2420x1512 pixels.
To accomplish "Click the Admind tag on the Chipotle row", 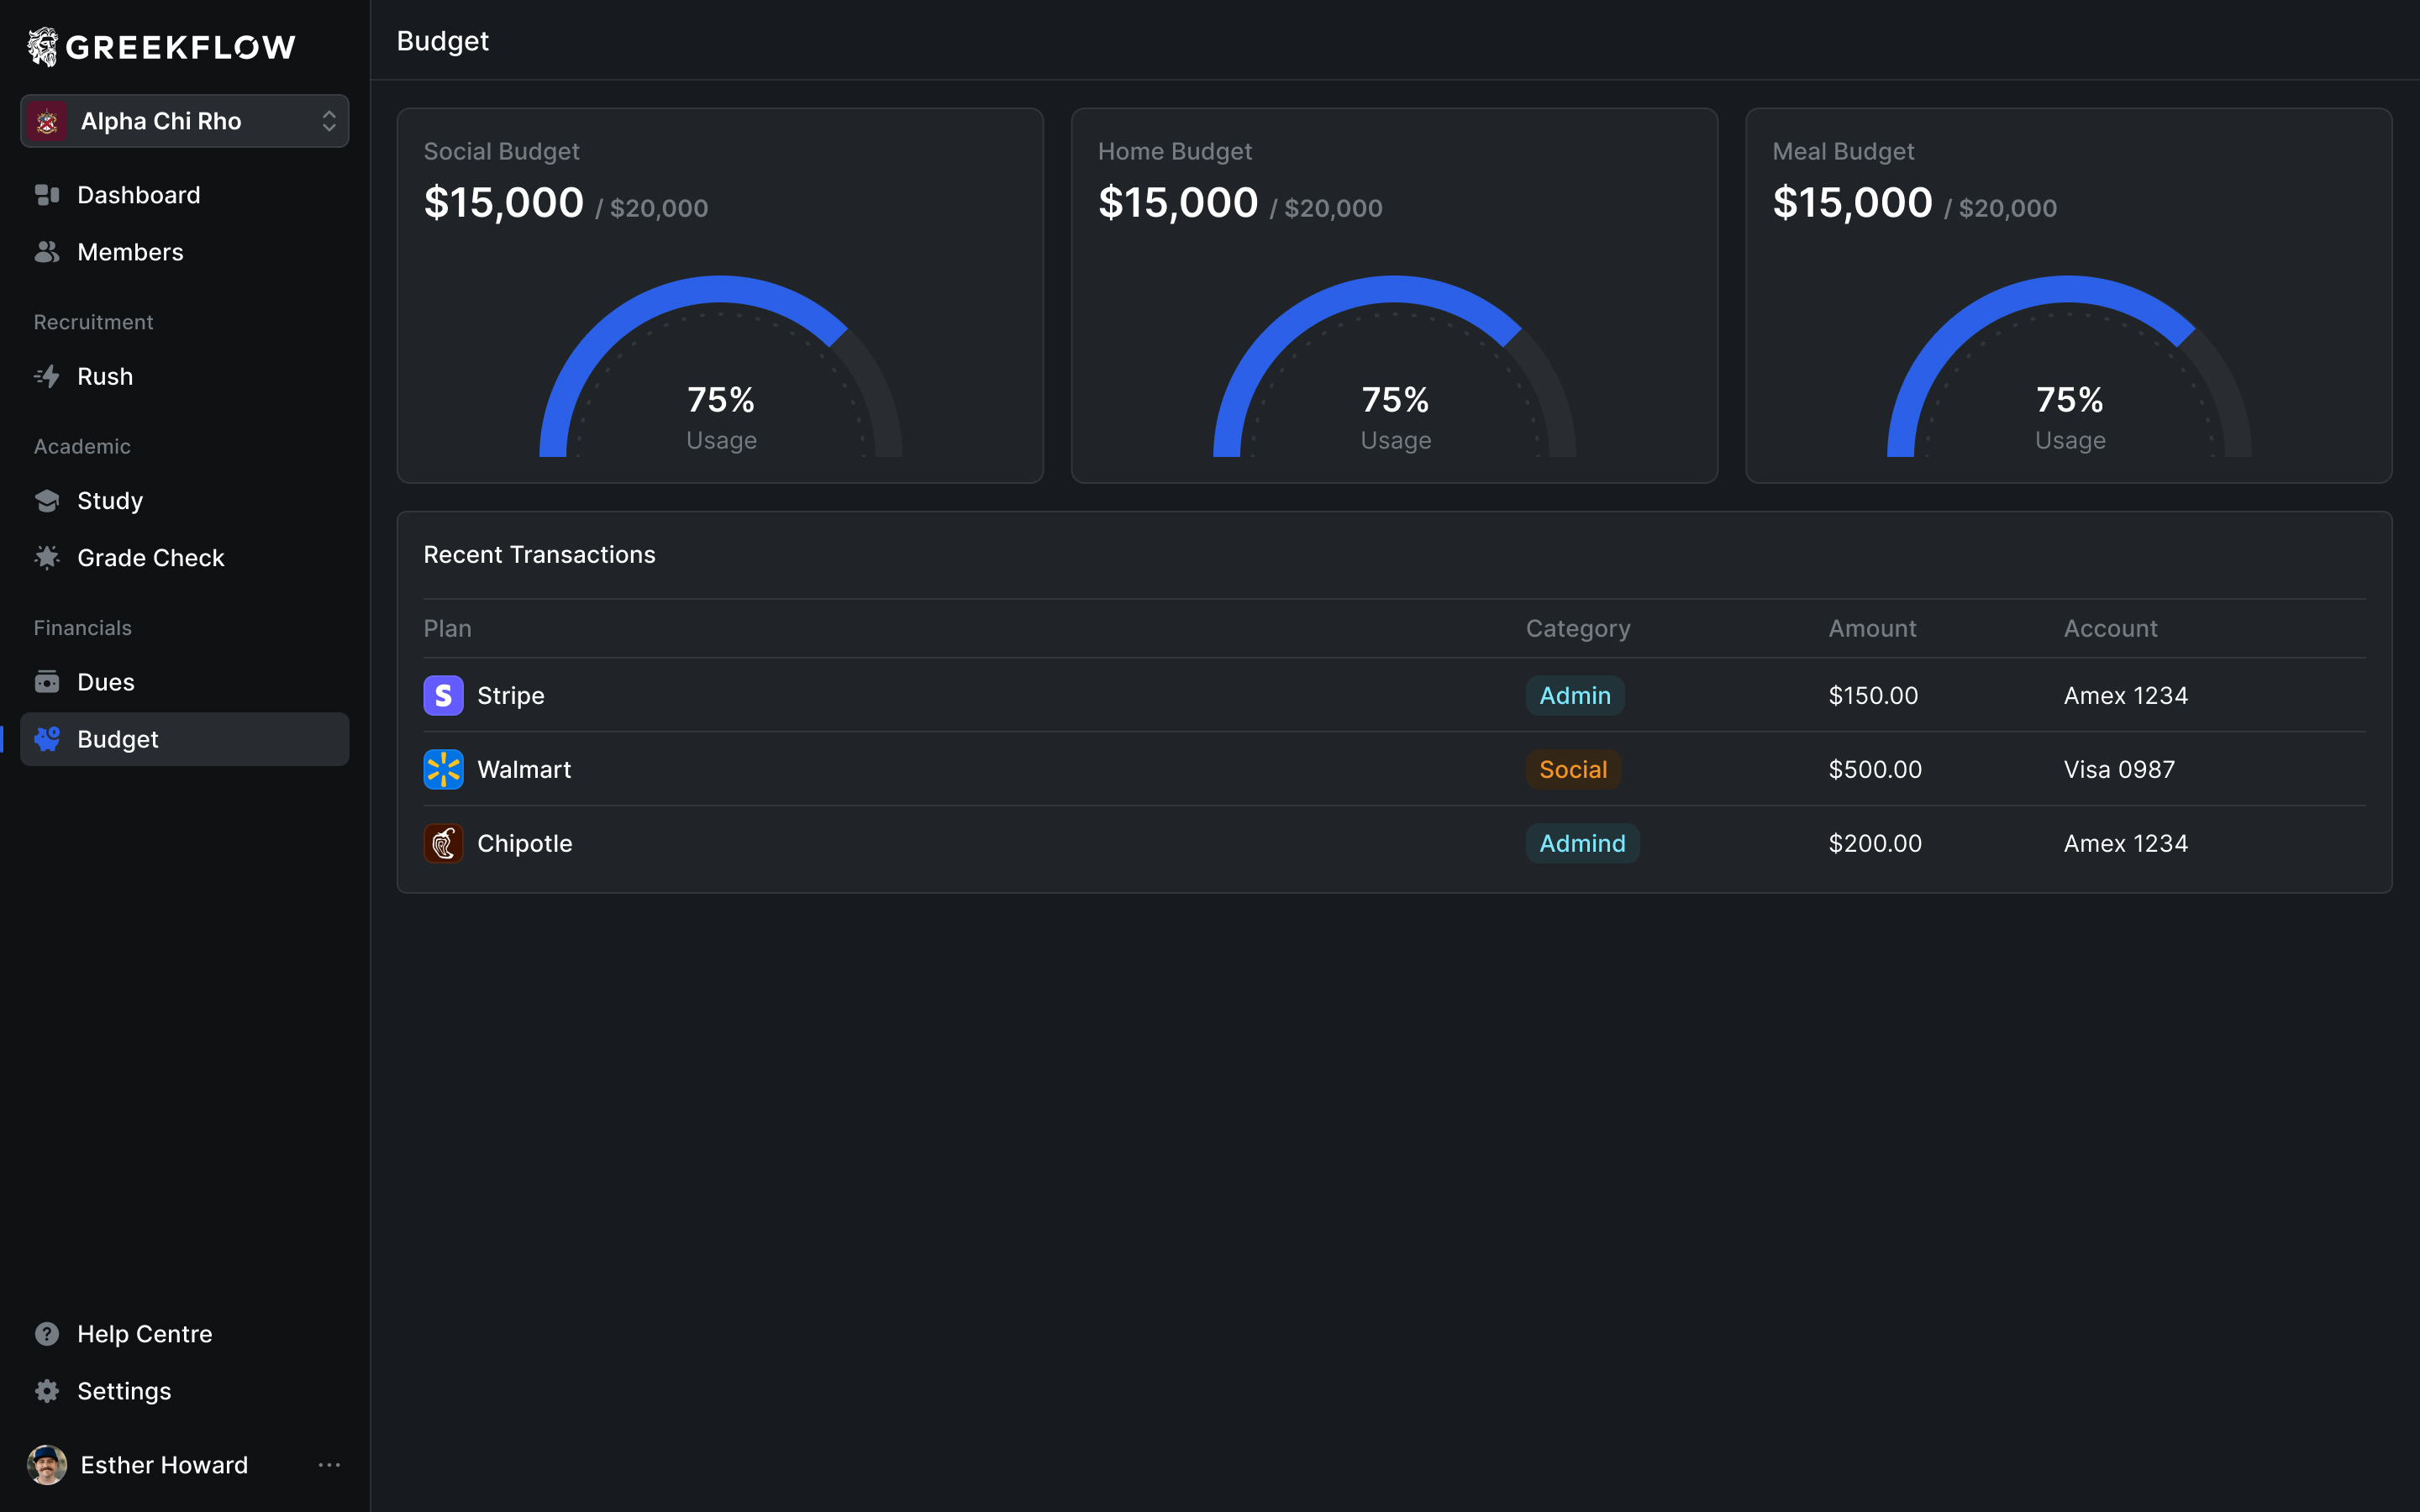I will point(1581,843).
